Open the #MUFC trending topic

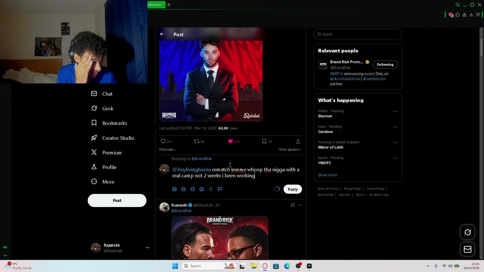(x=324, y=163)
